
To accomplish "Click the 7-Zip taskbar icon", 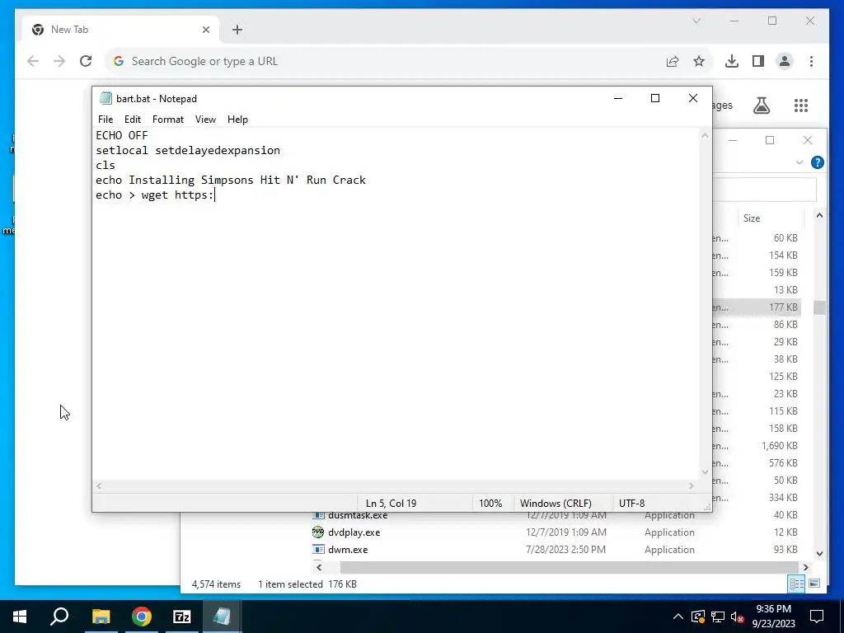I will 182,617.
